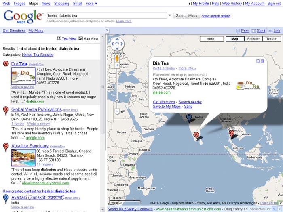
Task: Click the Learn more link under search box
Action: (124, 21)
